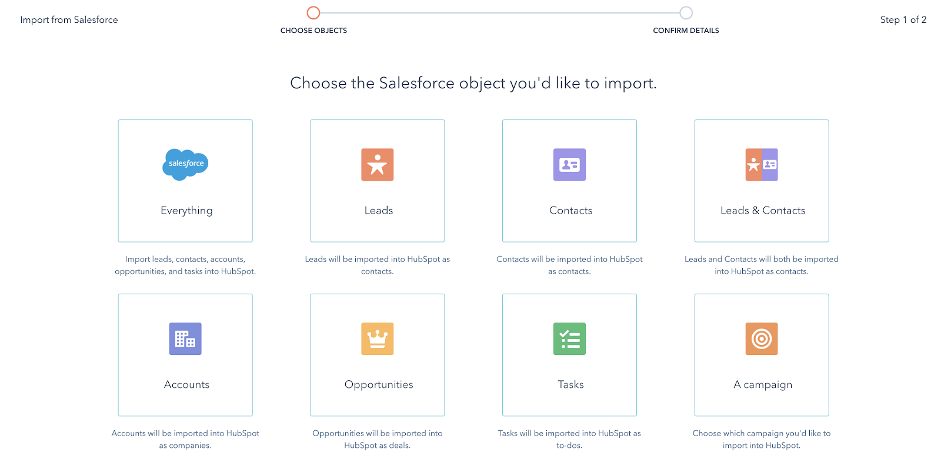This screenshot has width=941, height=465.
Task: Click the combined Leads & Contacts icon
Action: point(762,164)
